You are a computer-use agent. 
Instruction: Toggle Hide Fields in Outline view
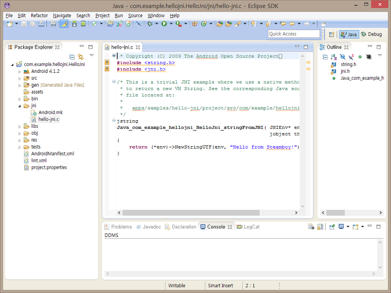342,57
